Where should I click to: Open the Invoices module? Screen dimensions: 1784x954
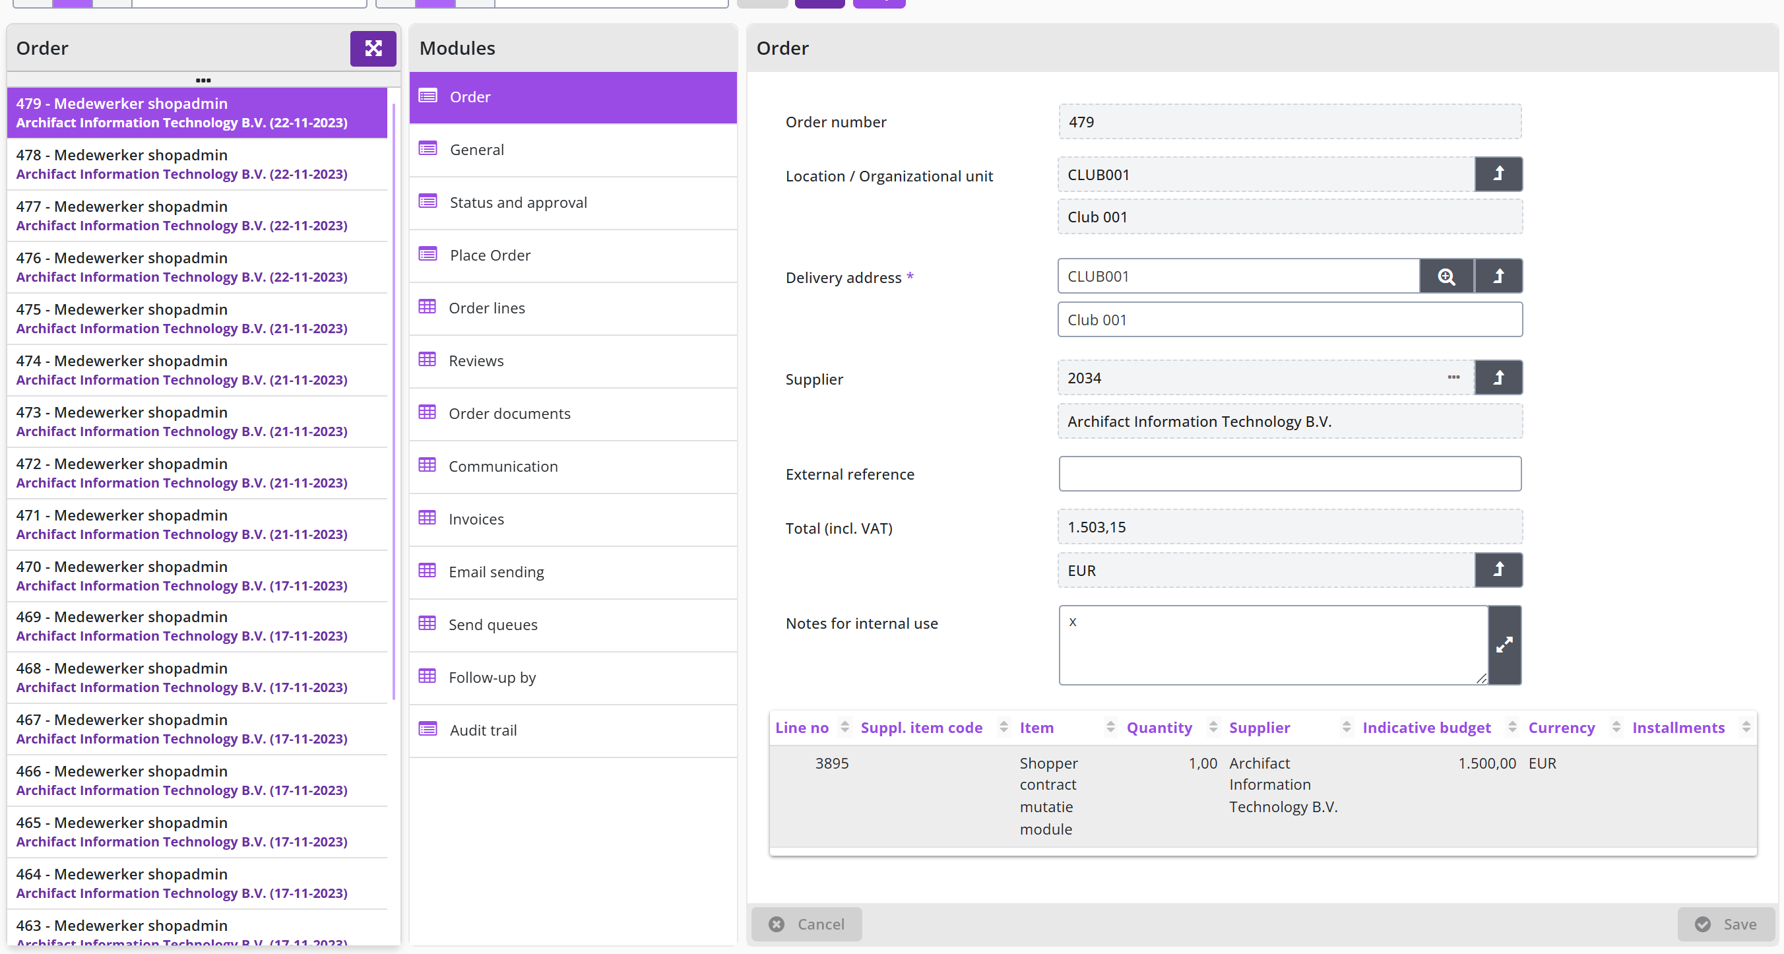[x=573, y=519]
